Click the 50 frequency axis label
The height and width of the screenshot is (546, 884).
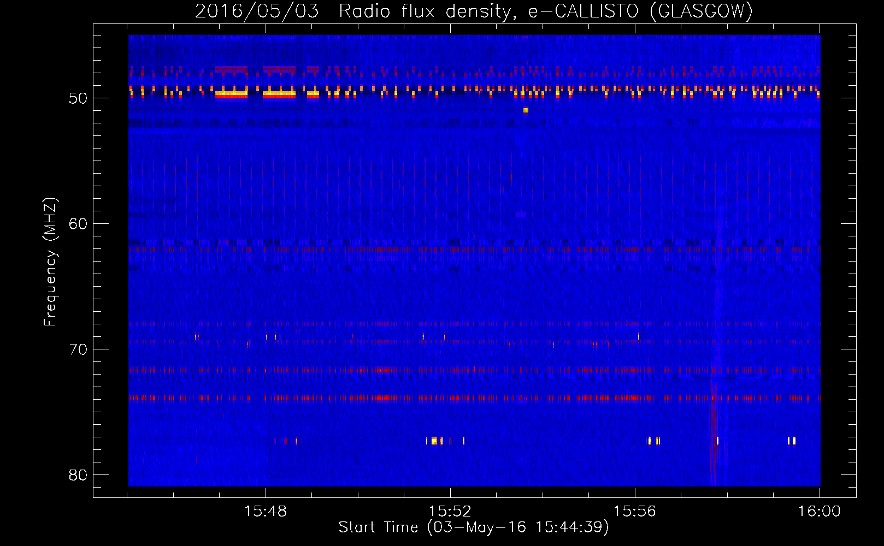[78, 98]
